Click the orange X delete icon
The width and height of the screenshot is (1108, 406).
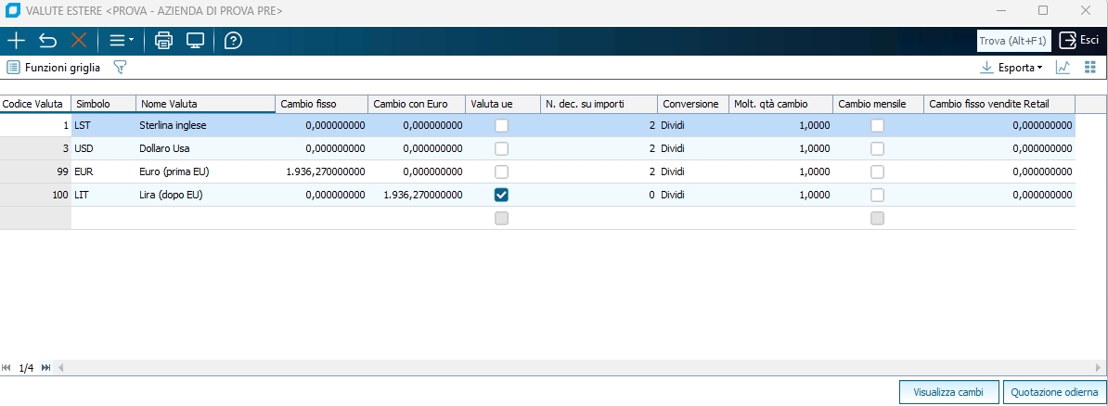tap(79, 40)
